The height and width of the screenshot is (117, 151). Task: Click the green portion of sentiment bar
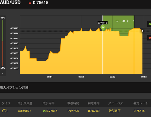click(x=3, y=30)
